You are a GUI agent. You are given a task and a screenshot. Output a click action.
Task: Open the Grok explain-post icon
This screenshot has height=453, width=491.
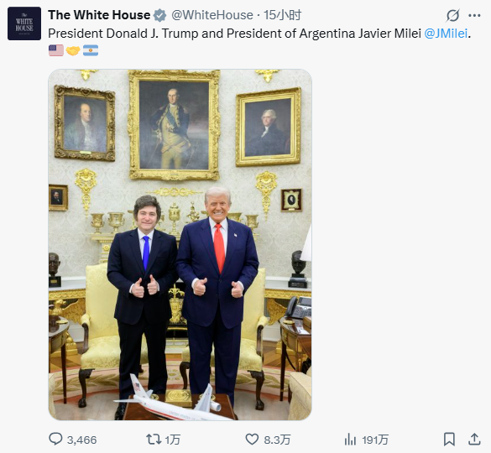tap(452, 15)
